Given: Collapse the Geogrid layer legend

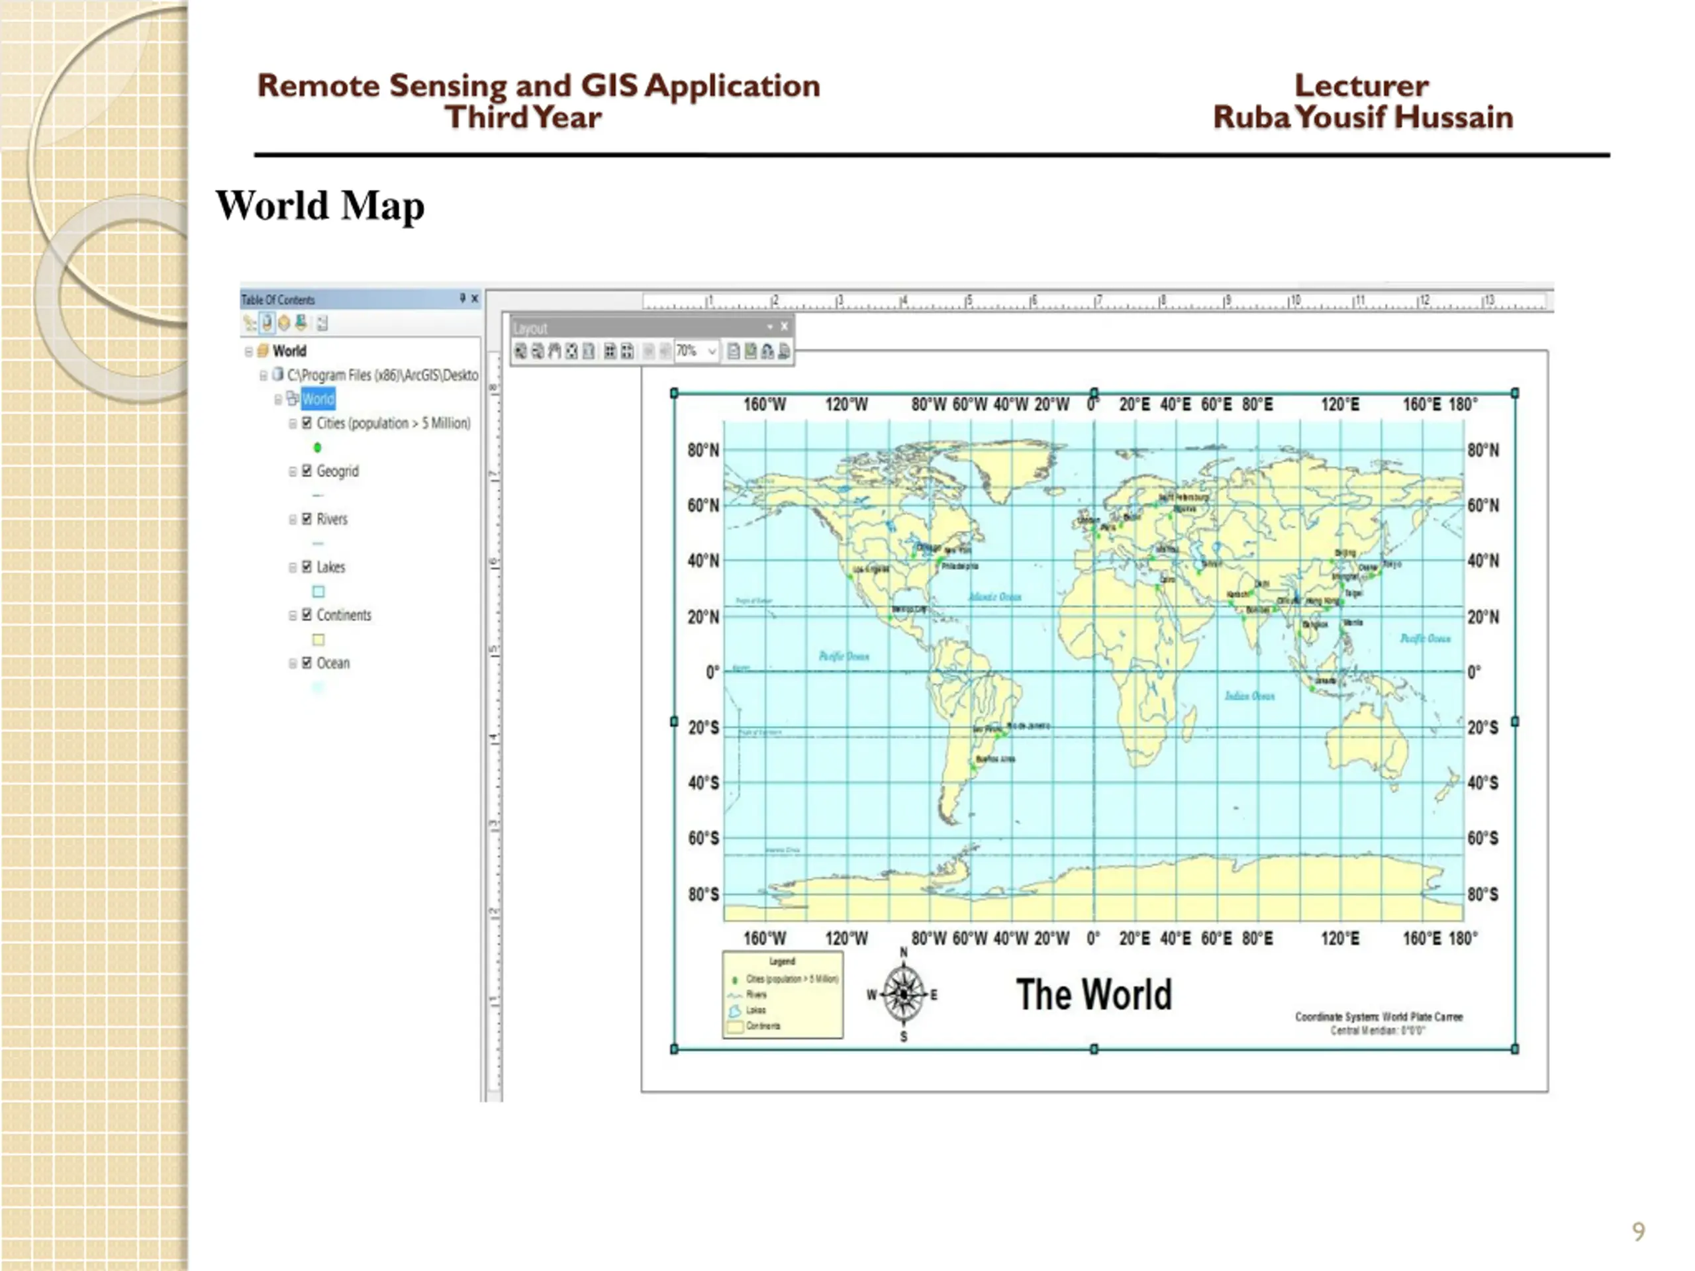Looking at the screenshot, I should pos(292,471).
